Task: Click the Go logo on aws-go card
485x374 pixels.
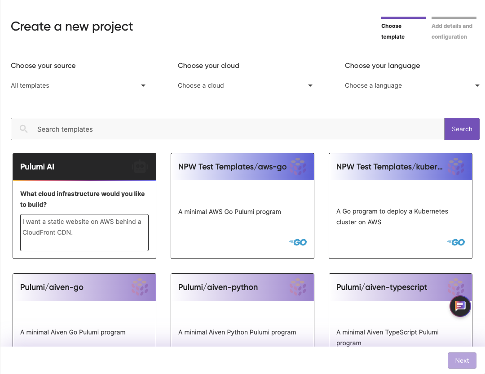Action: click(x=298, y=242)
